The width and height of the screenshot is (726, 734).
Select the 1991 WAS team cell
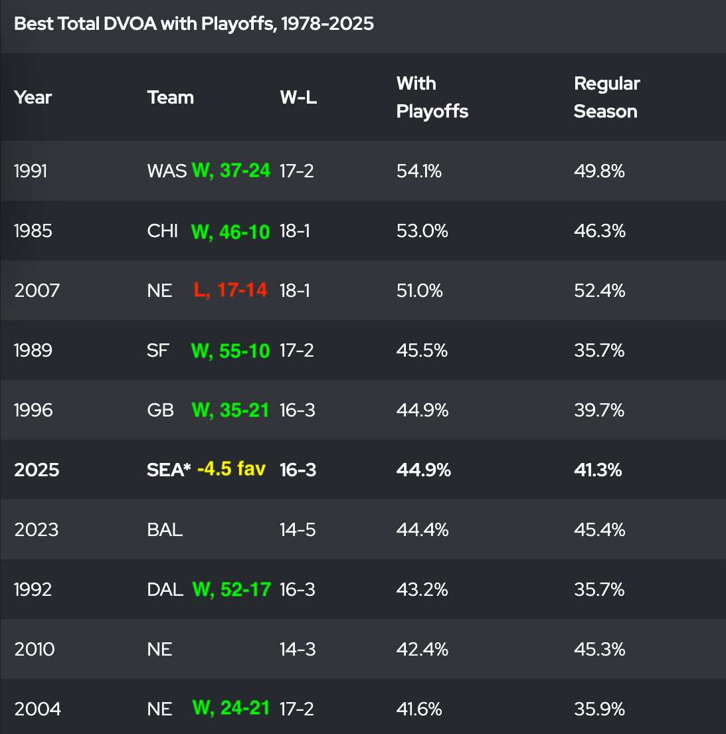click(167, 171)
